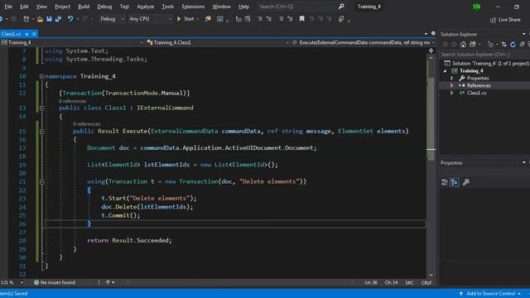Viewport: 530px width, 298px height.
Task: Click the Search magnifier icon
Action: (x=341, y=7)
